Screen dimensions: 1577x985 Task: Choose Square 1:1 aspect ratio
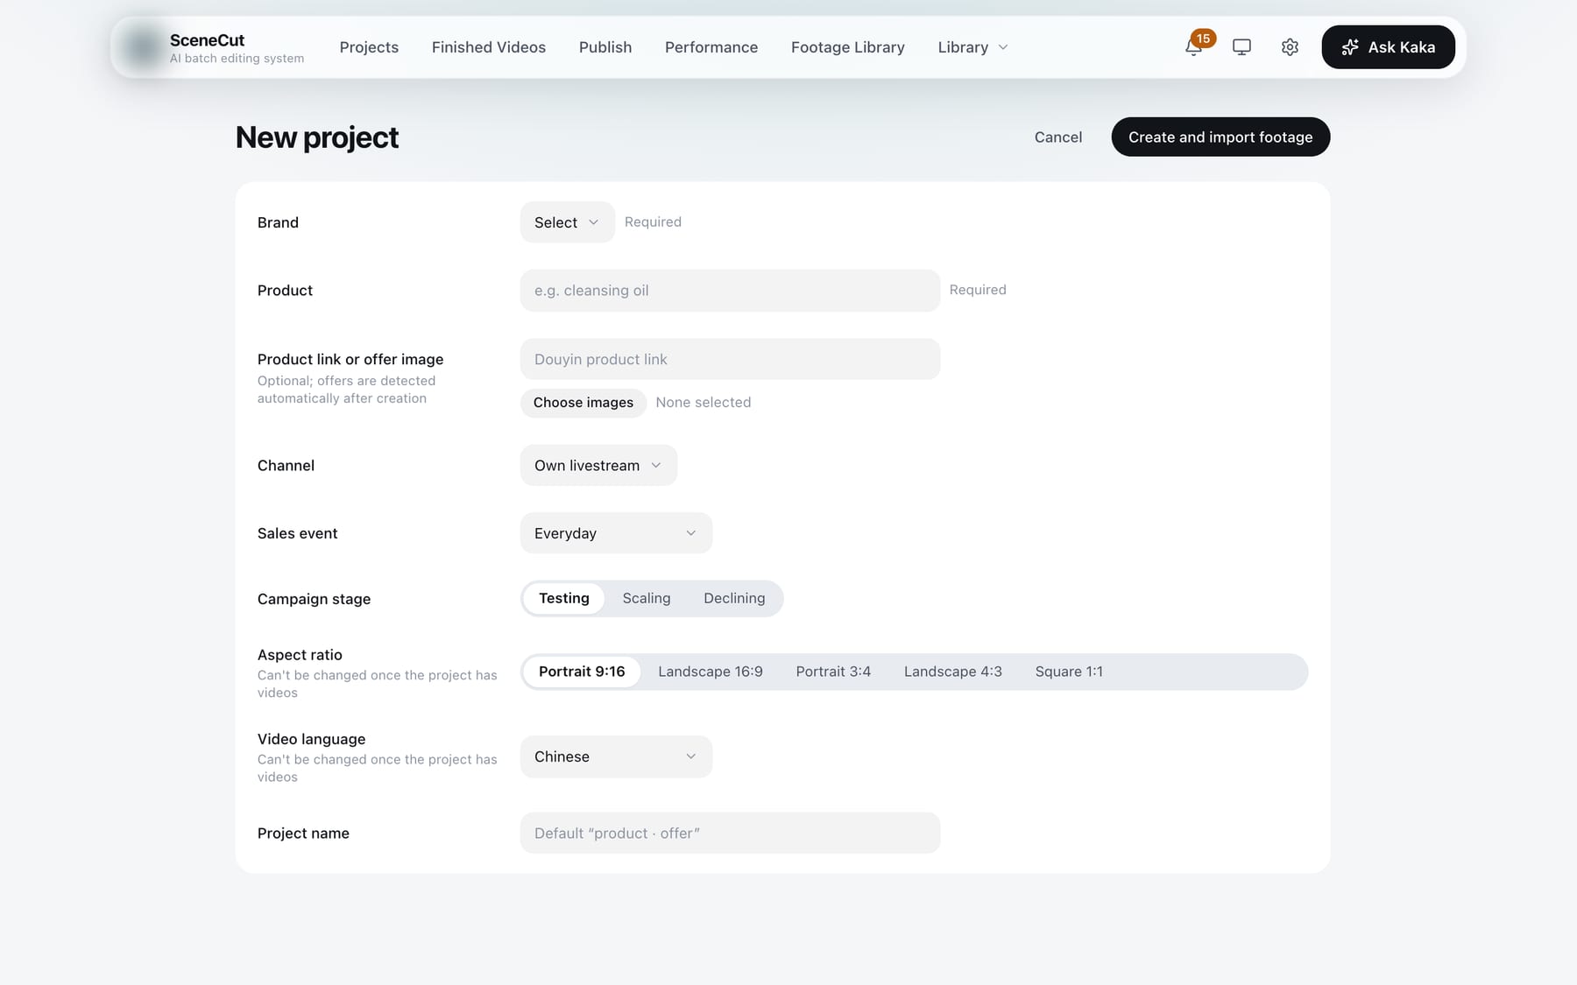pos(1069,672)
